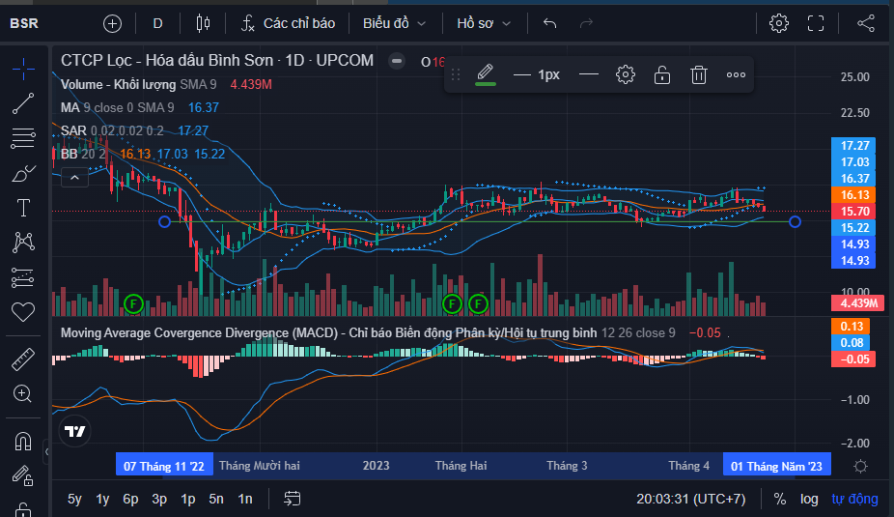Set the range to 1p
Screen dimensions: 894x517
[187, 499]
